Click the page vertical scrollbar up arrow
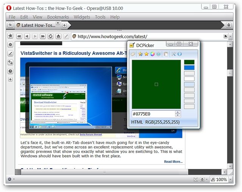Image resolution: width=242 pixels, height=192 pixels. click(230, 45)
